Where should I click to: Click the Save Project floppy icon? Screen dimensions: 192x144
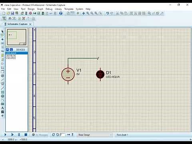[12, 13]
